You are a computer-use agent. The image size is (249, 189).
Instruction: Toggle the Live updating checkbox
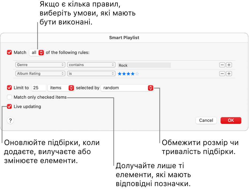coord(9,106)
